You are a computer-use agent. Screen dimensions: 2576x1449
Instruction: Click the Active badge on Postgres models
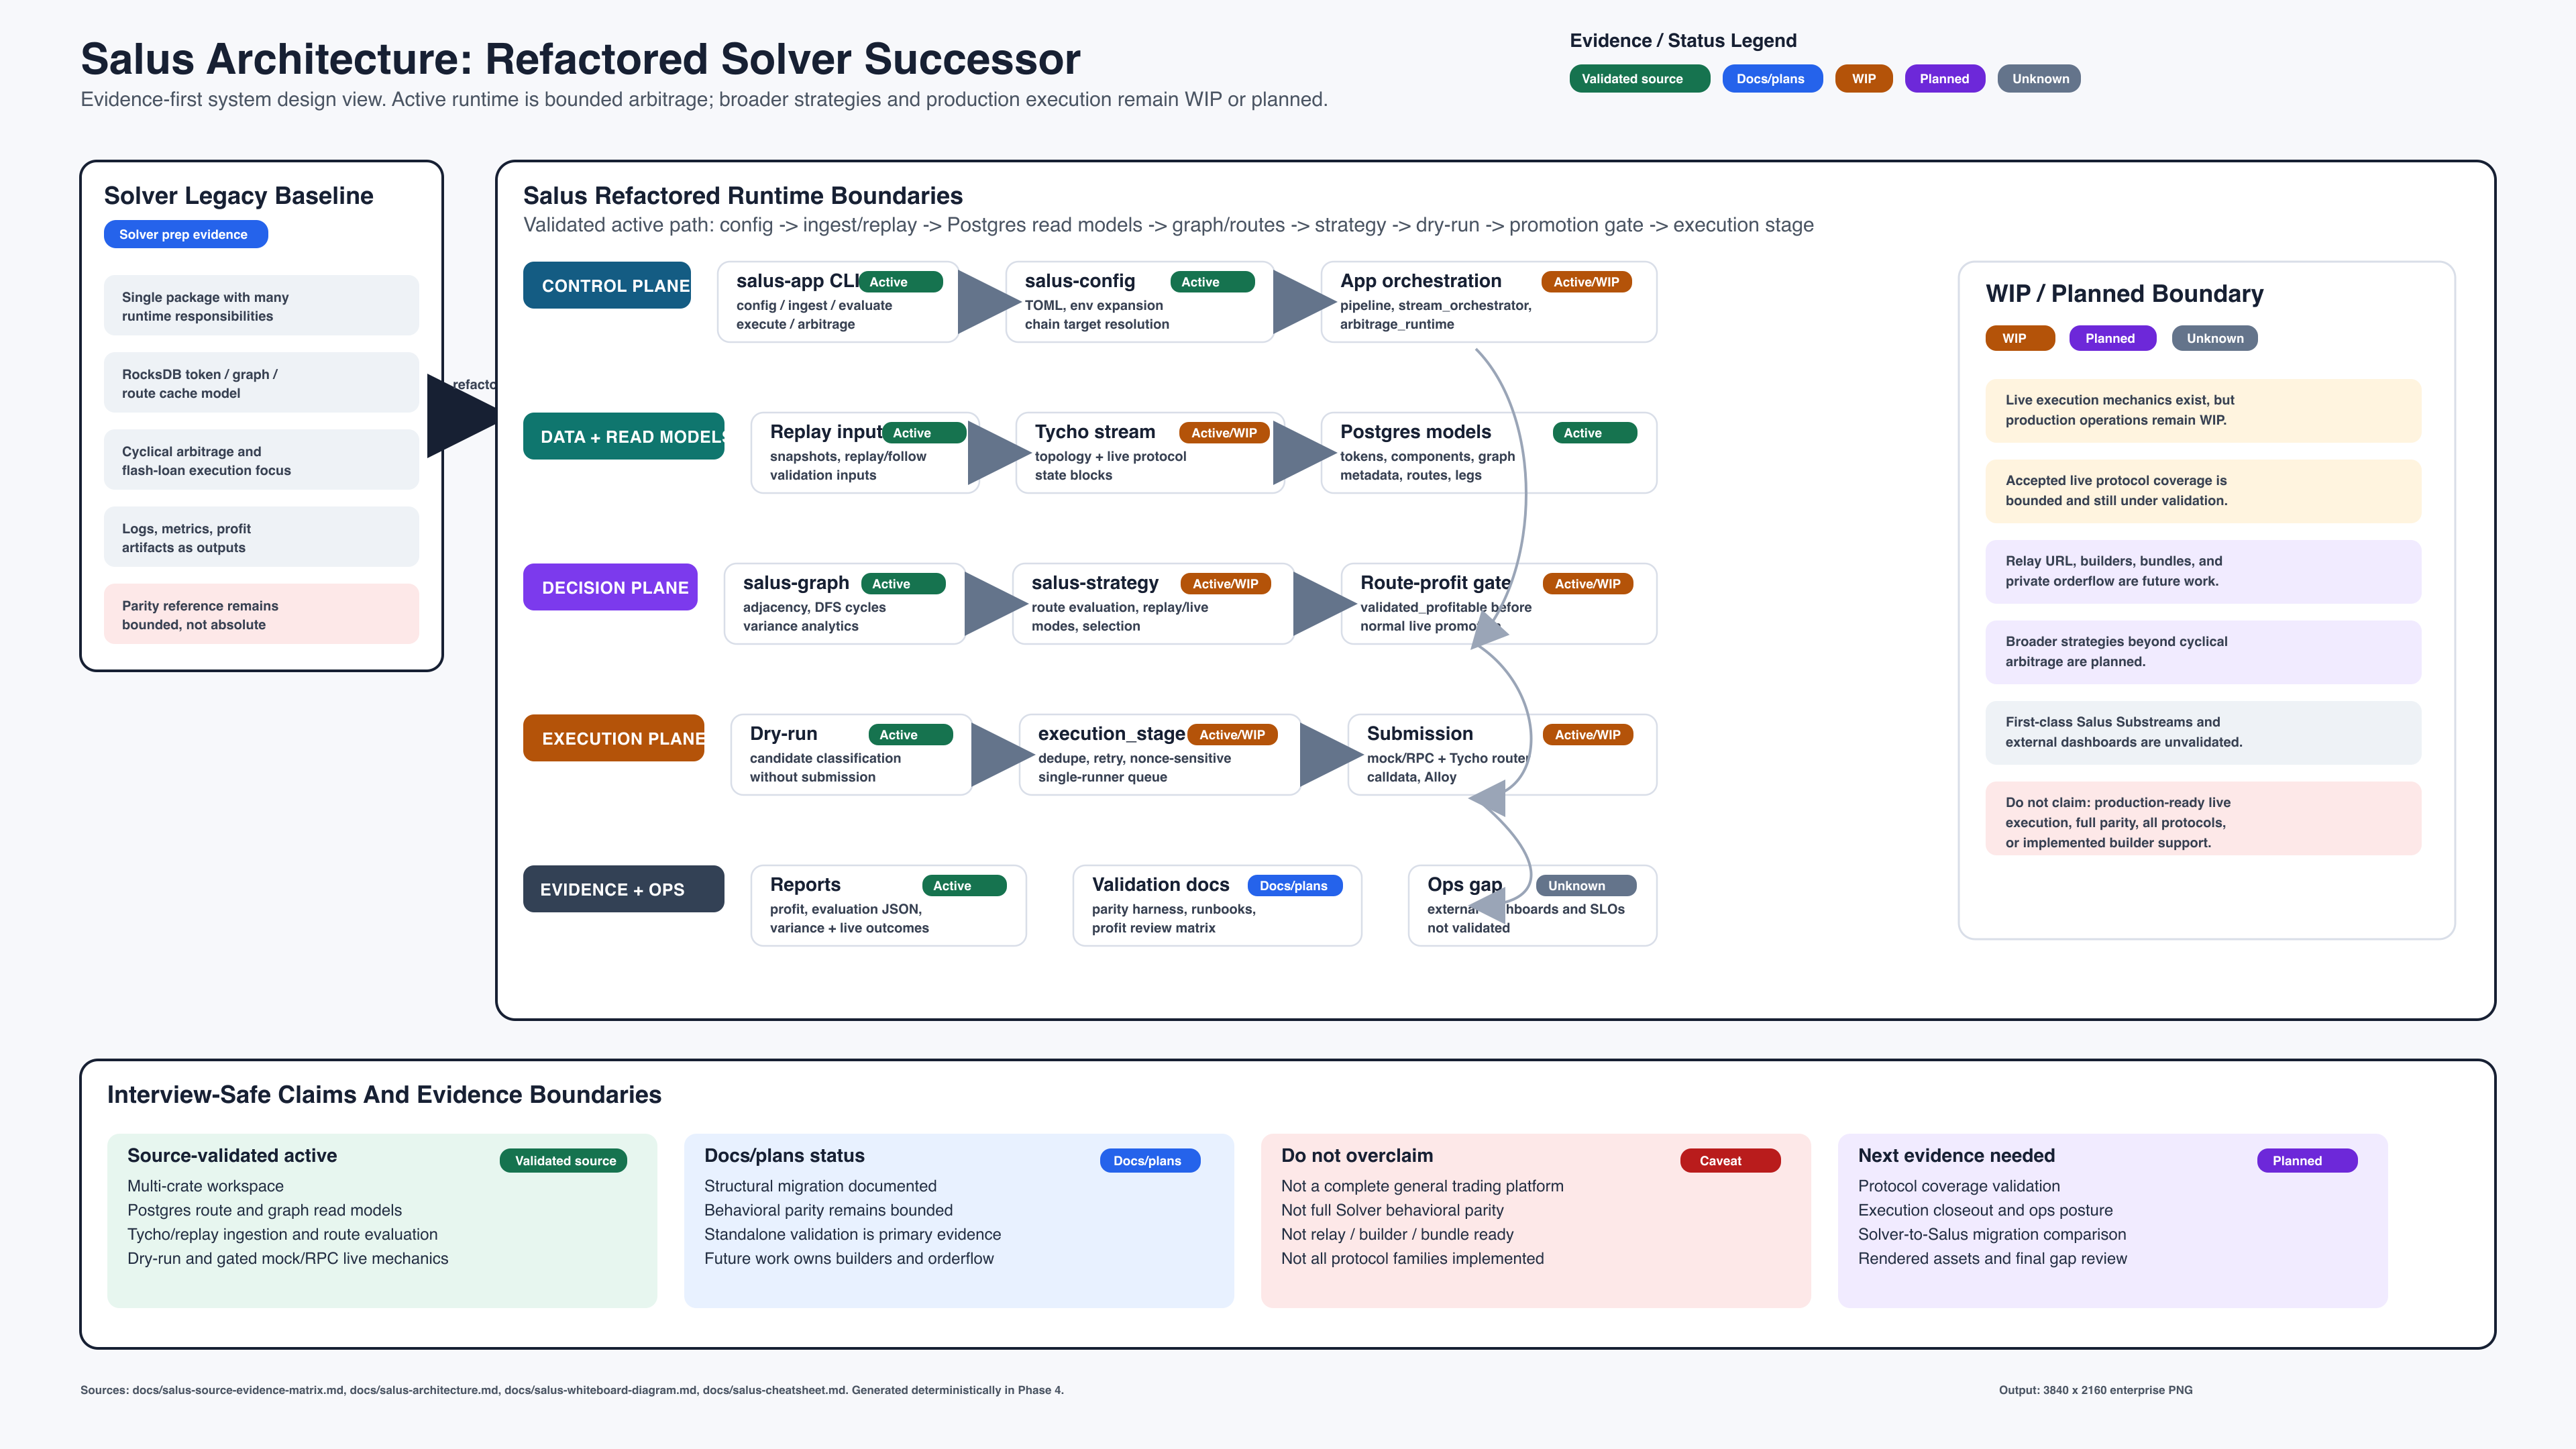1594,433
